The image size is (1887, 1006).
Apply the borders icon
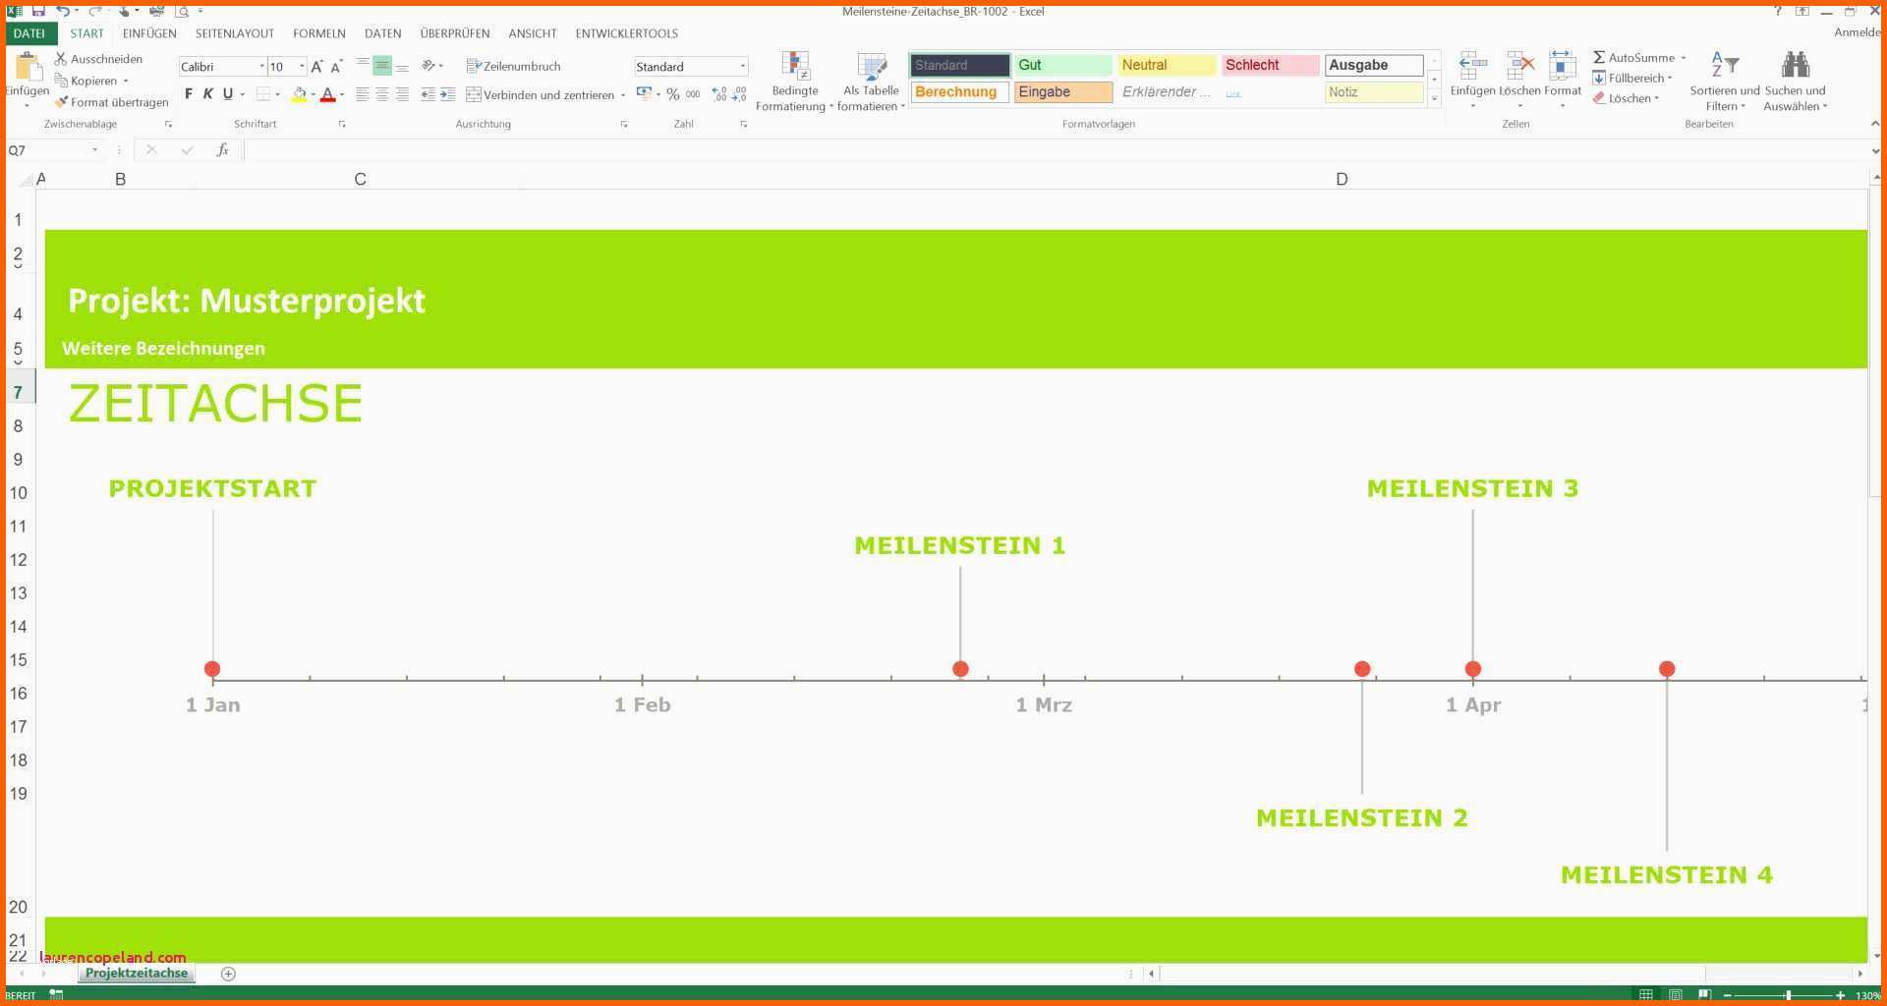(x=263, y=94)
